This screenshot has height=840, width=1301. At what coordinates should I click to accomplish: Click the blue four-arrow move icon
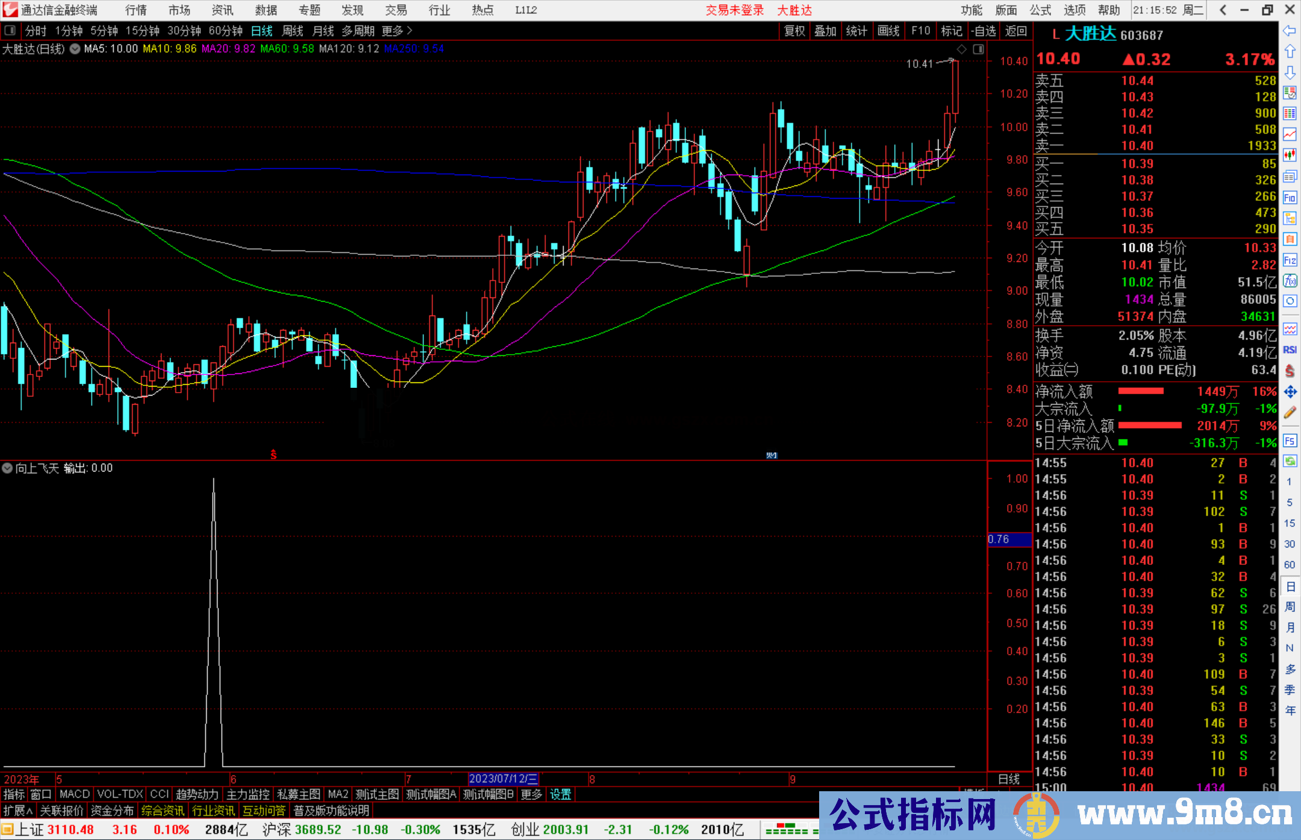click(1290, 392)
